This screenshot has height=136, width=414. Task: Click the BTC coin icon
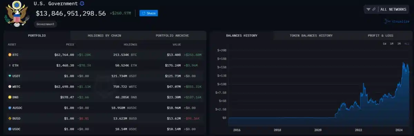[10, 55]
